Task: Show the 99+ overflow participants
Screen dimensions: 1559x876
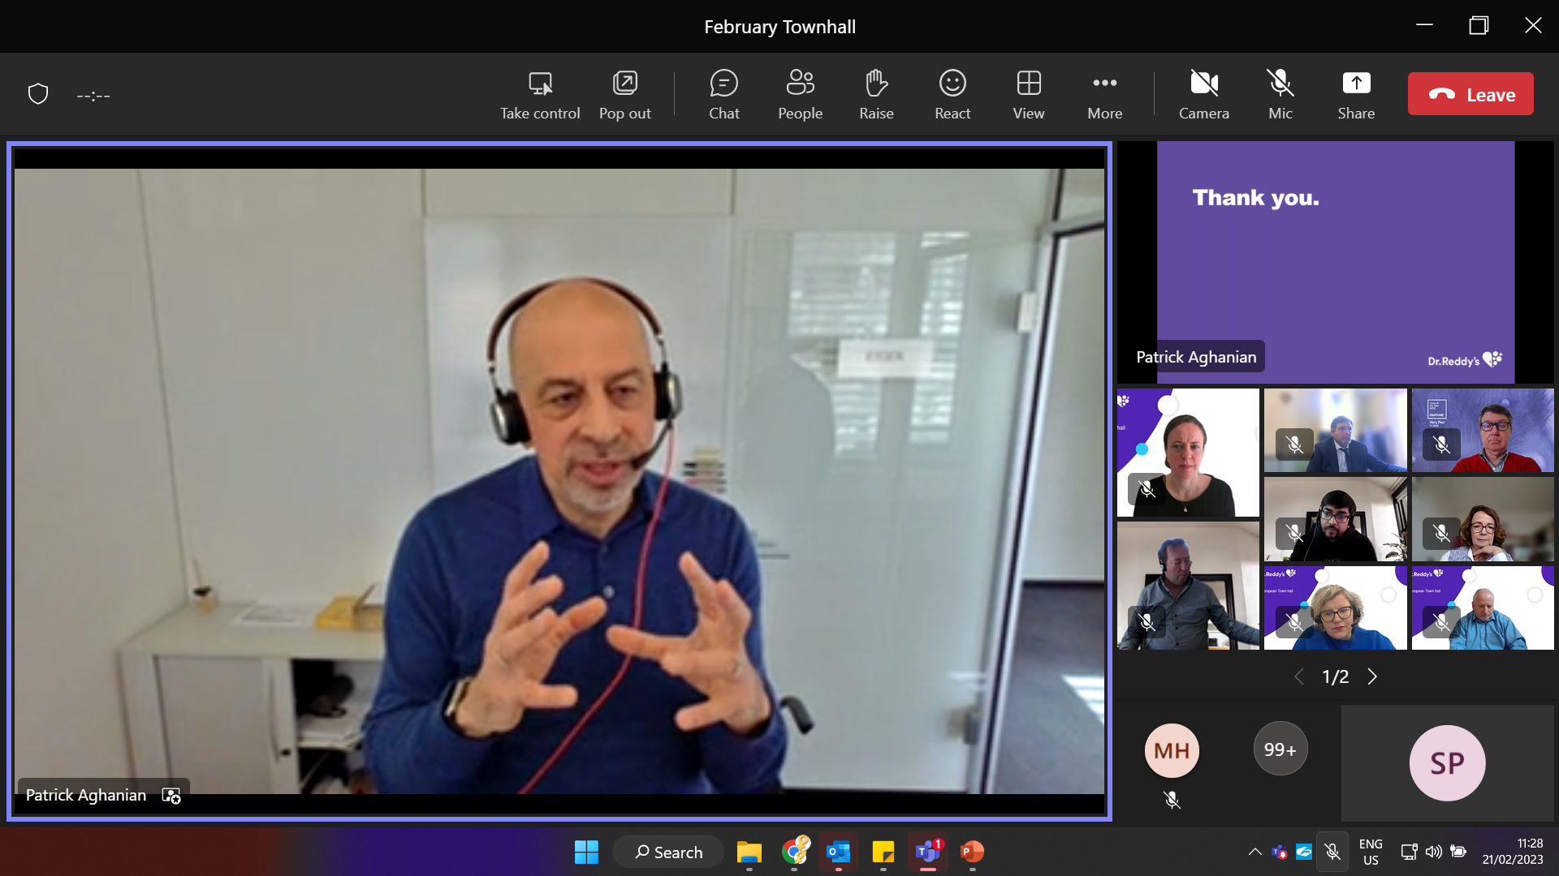Action: [x=1280, y=749]
